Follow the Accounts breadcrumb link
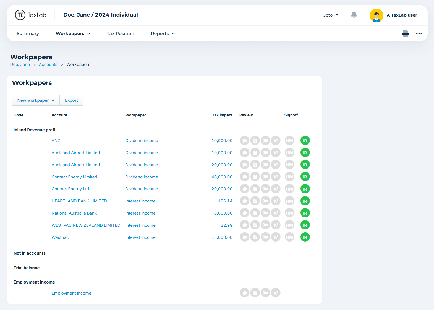 (48, 65)
